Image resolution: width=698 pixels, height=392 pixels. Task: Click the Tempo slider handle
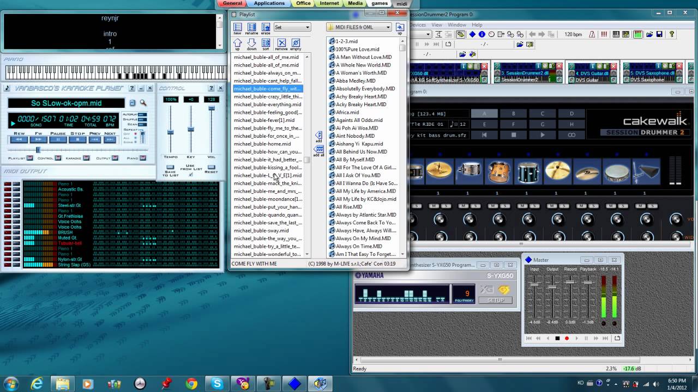pos(170,132)
